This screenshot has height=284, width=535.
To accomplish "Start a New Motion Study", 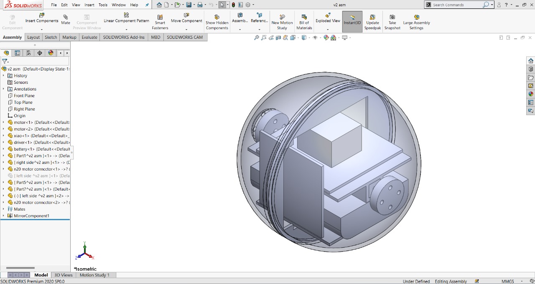I will tap(282, 22).
